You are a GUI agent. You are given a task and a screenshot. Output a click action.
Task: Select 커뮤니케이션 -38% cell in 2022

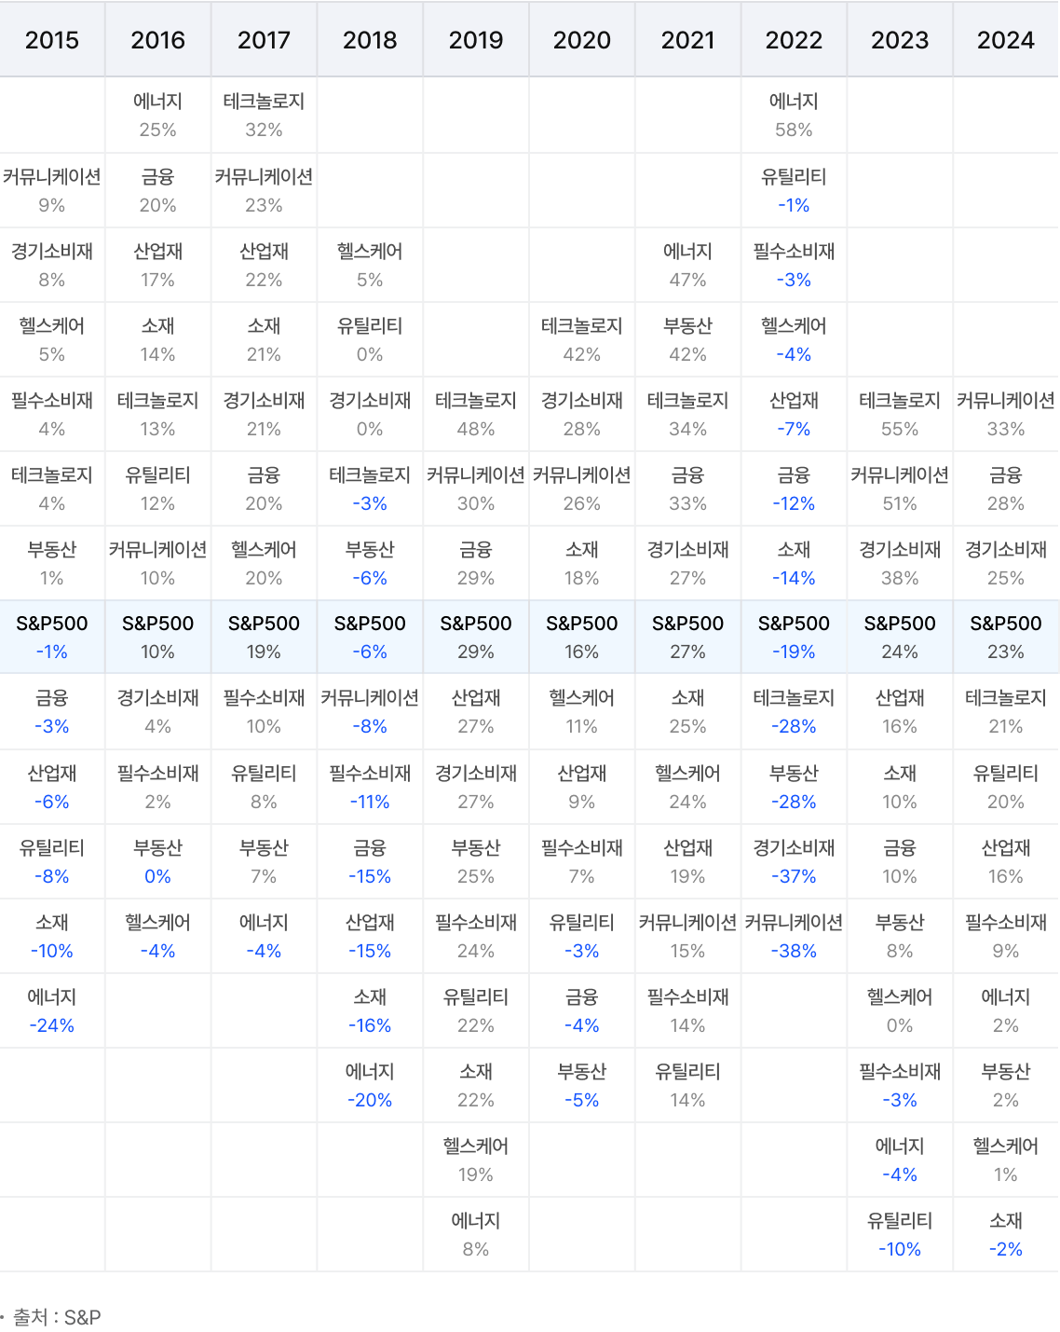point(794,937)
